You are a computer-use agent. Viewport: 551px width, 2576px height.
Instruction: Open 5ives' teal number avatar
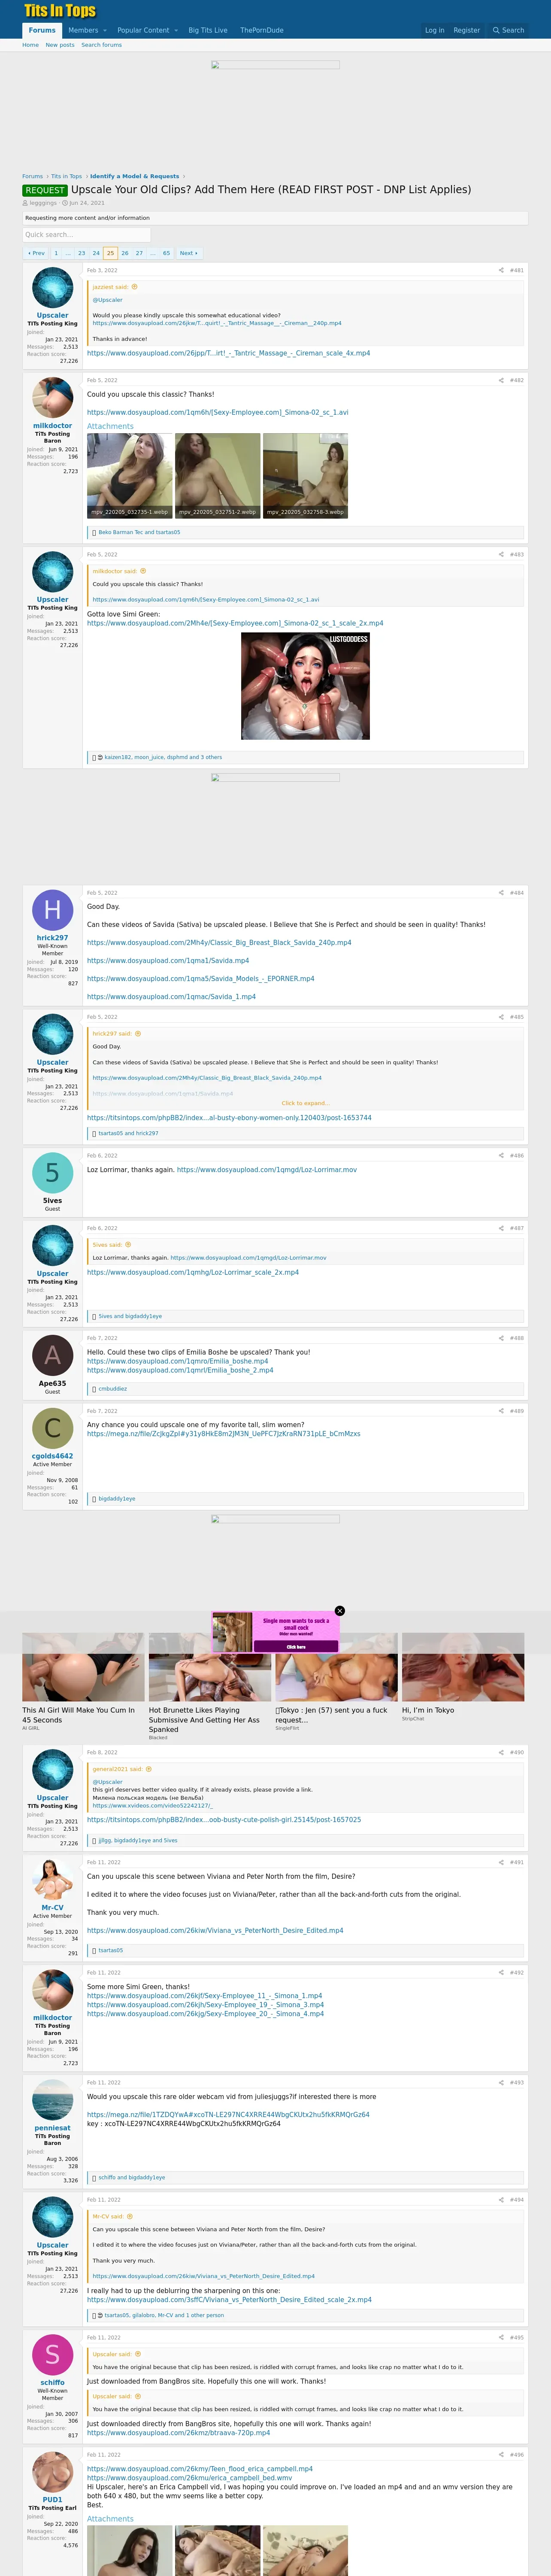coord(52,1173)
